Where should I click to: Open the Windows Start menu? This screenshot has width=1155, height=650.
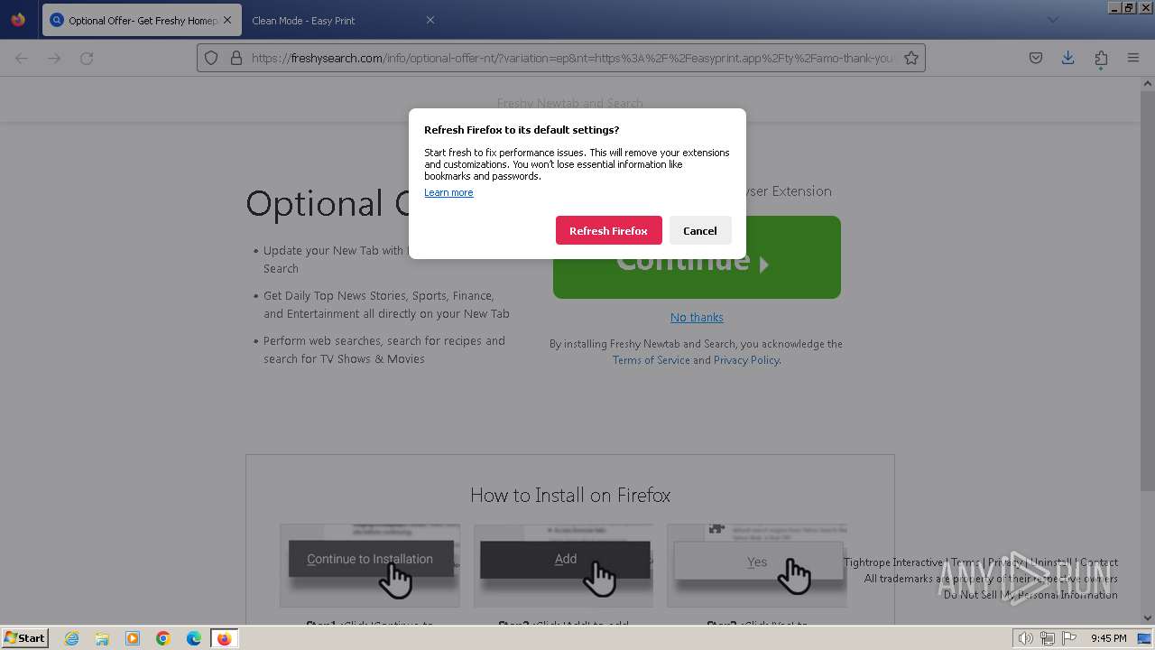[24, 637]
